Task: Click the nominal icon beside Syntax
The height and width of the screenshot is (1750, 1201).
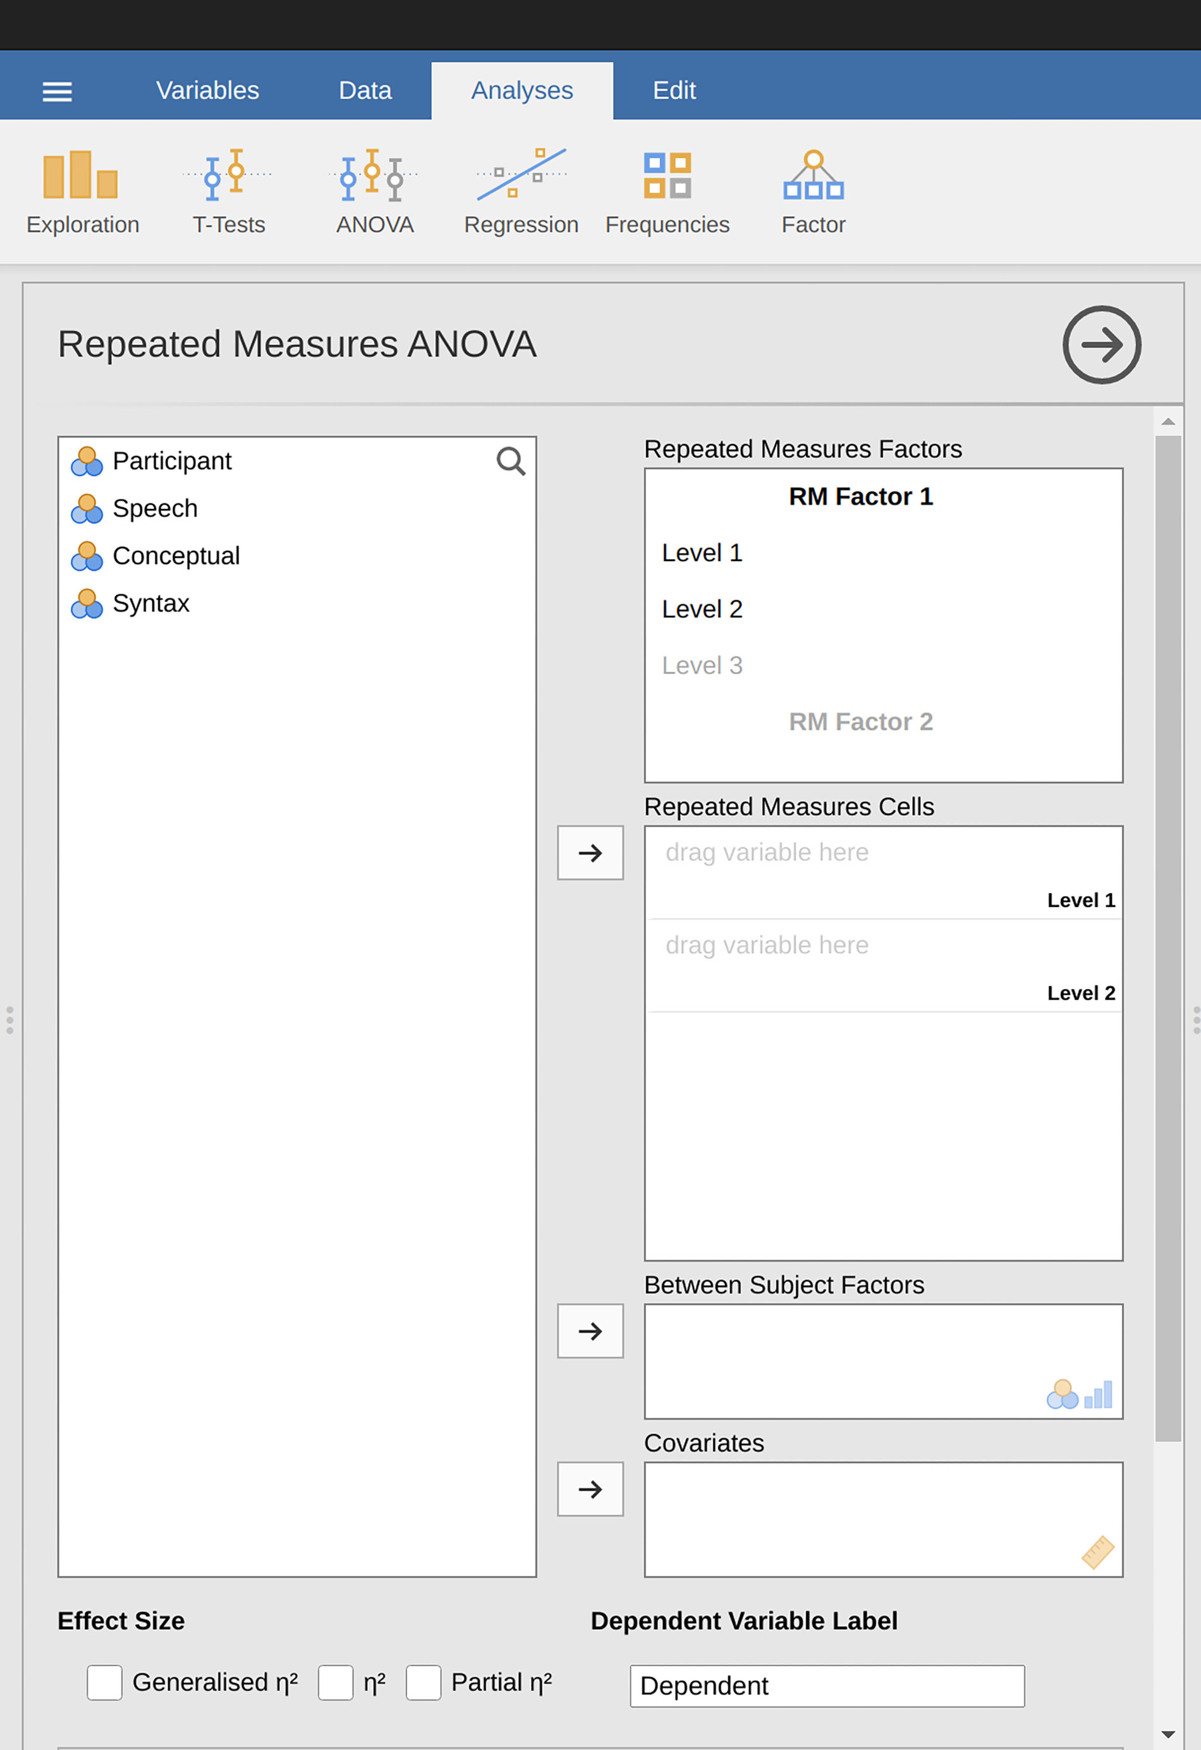Action: pyautogui.click(x=87, y=604)
